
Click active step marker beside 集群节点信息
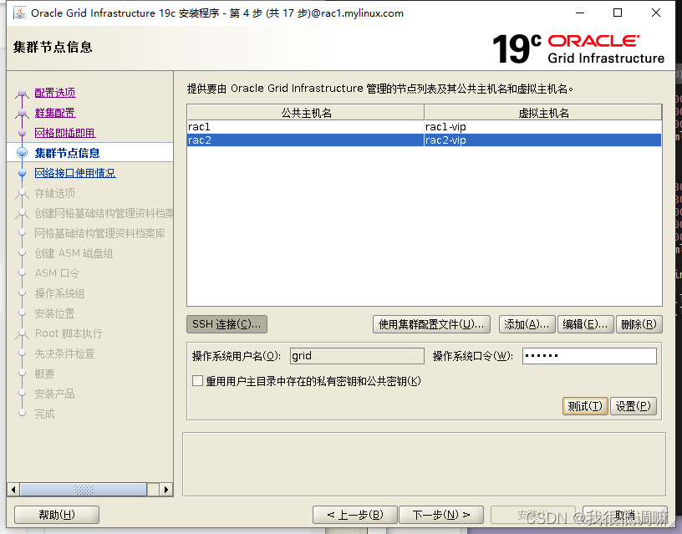point(22,153)
